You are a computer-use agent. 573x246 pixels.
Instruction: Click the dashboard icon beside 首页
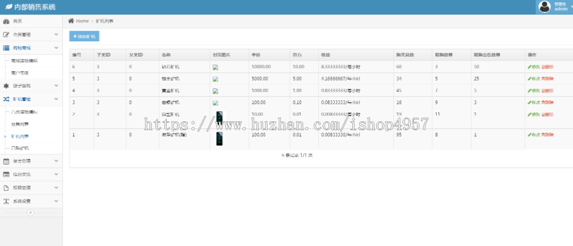tap(6, 22)
